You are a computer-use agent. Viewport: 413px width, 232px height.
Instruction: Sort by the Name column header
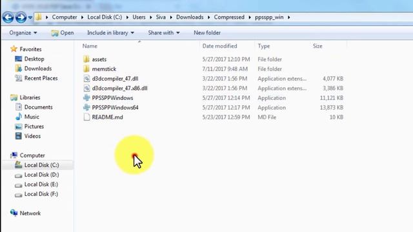tap(90, 46)
